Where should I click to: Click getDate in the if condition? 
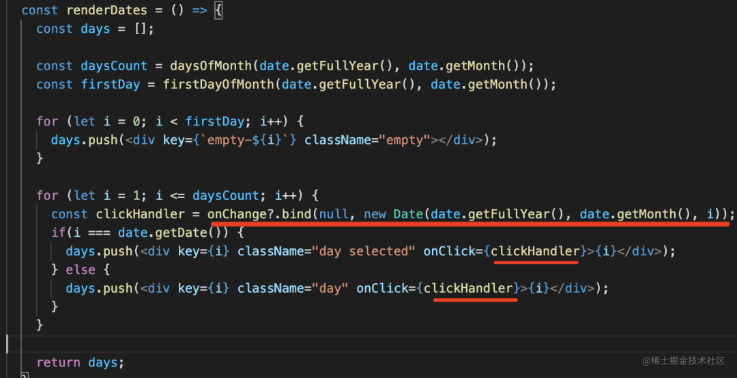pos(181,233)
